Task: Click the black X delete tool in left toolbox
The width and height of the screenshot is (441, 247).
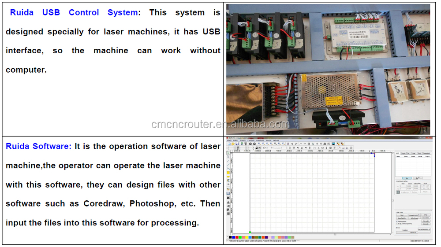Action: pos(228,198)
